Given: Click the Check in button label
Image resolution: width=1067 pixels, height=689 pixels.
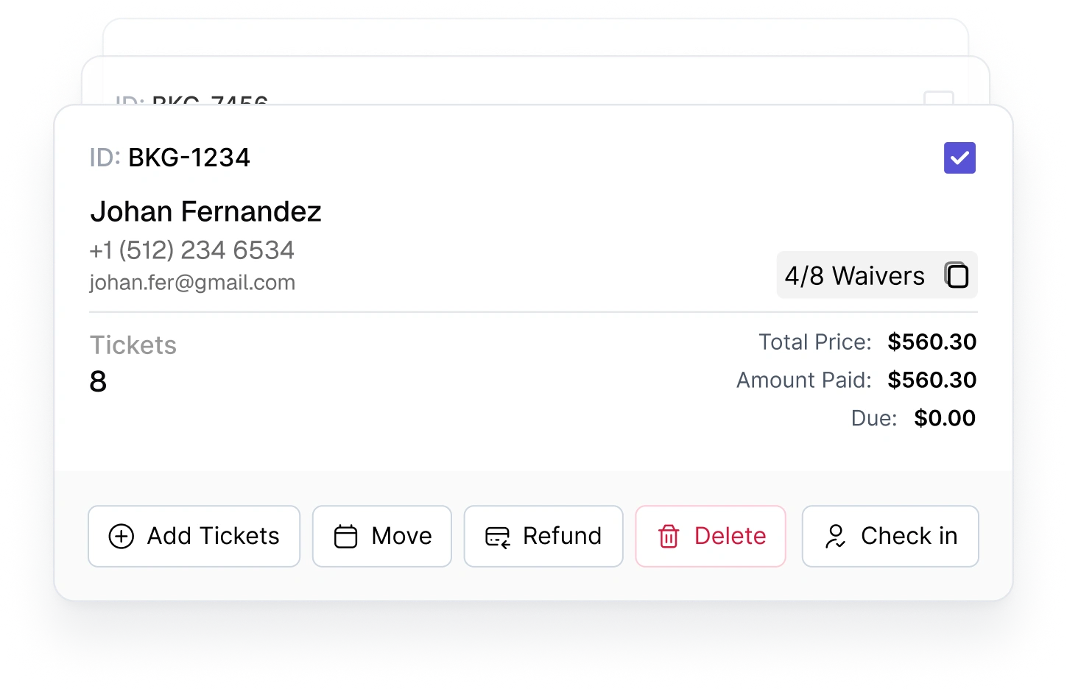Looking at the screenshot, I should click(909, 536).
